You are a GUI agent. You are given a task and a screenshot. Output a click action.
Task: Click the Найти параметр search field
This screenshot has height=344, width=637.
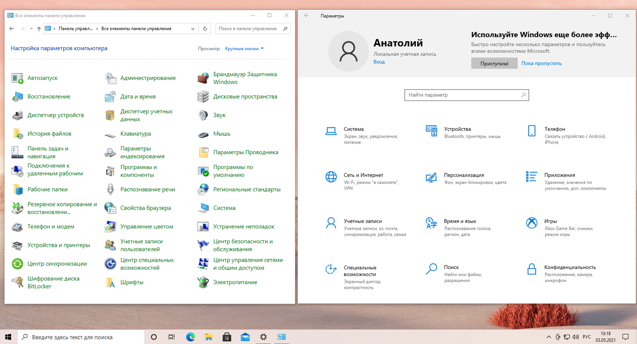pos(466,95)
